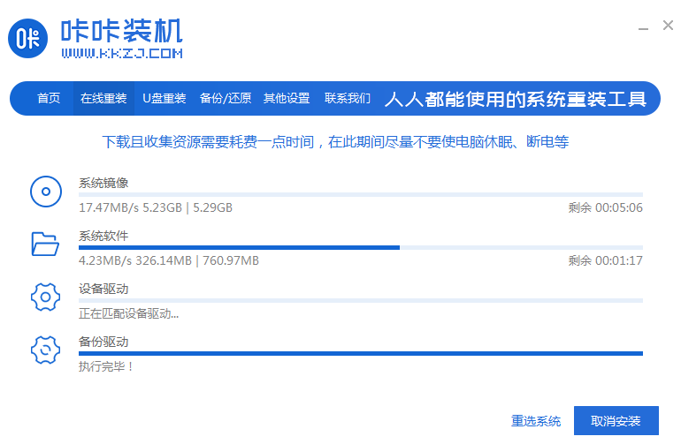Viewport: 681px width, 444px height.
Task: Select the 备份/还原 tab
Action: (226, 98)
